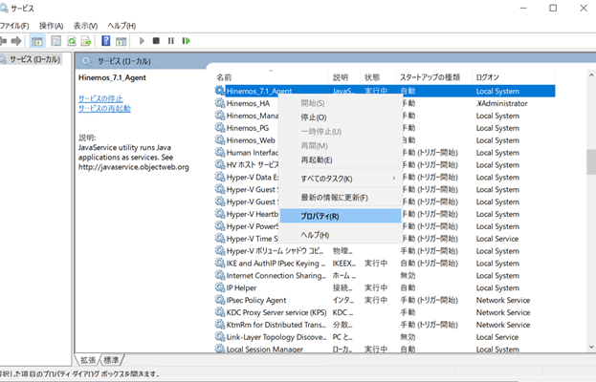Choose 再起動(E) in the context menu
Image resolution: width=596 pixels, height=382 pixels.
click(341, 160)
